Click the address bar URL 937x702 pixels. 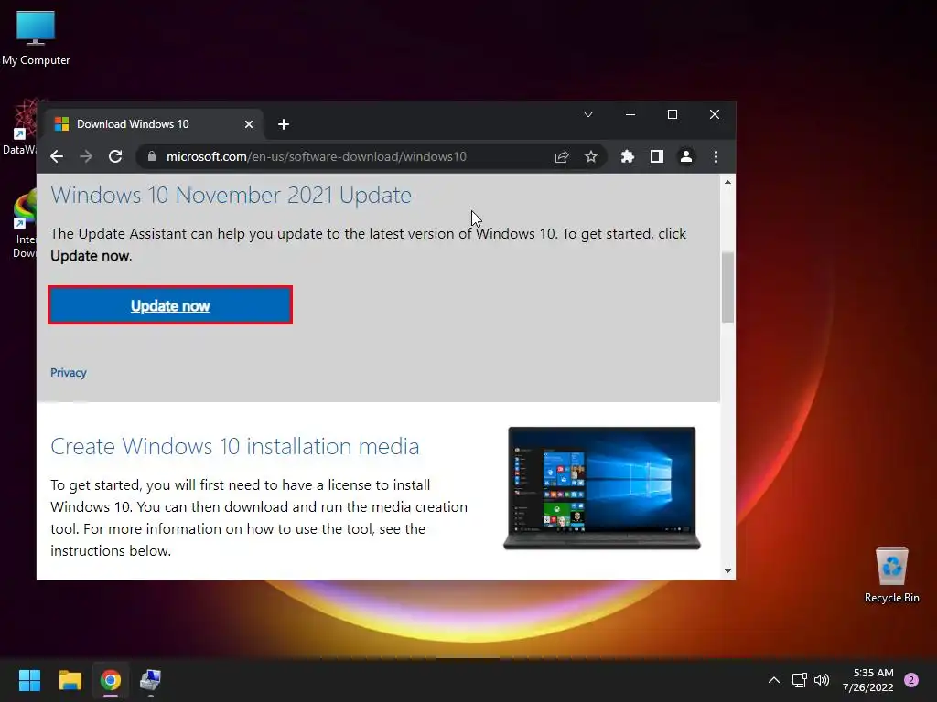(x=316, y=156)
